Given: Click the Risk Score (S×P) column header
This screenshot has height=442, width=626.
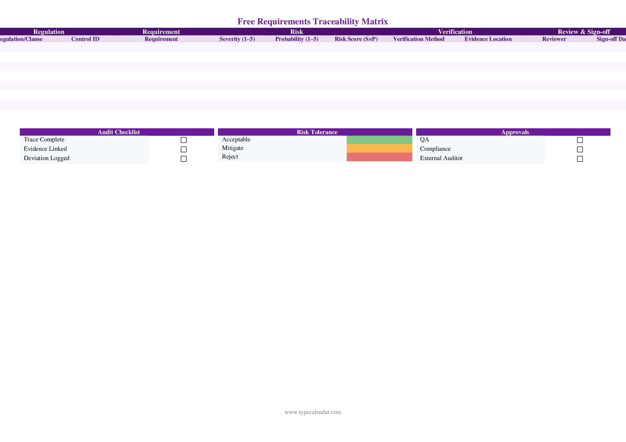Looking at the screenshot, I should tap(356, 39).
